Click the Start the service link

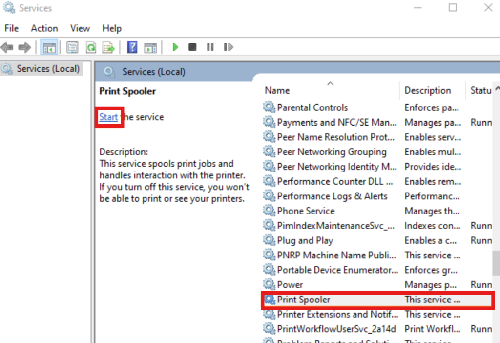click(108, 117)
